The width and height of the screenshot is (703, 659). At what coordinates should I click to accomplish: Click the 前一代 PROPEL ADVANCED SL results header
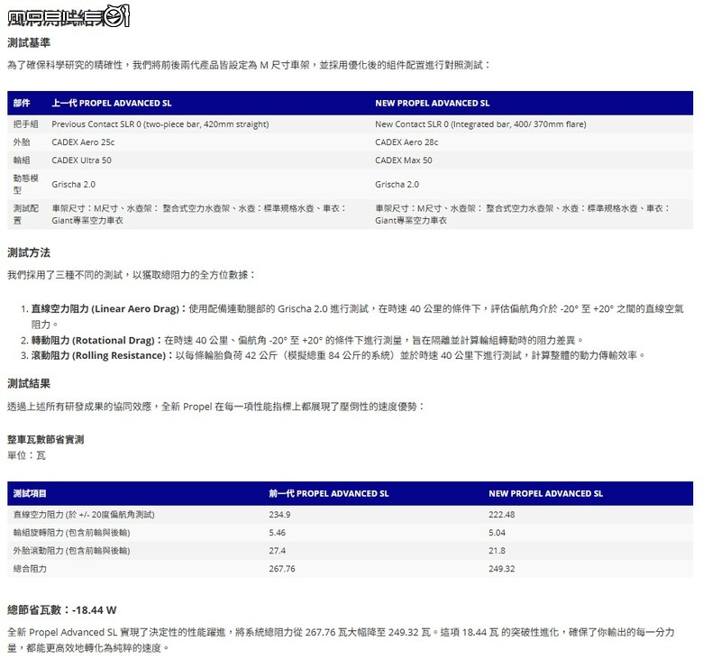(x=329, y=493)
